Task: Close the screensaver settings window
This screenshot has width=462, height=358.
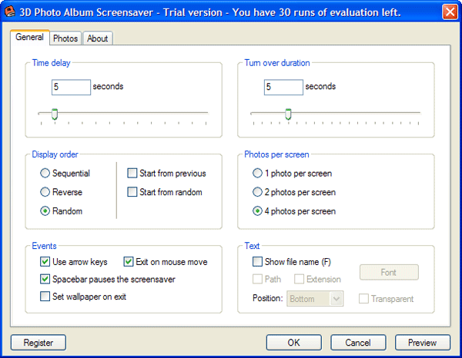Action: 450,12
